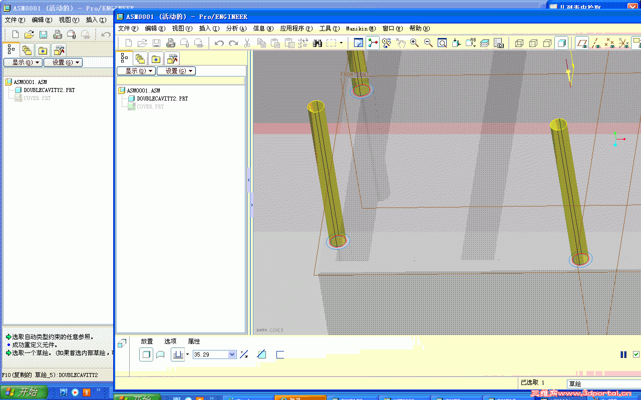Click the Find binoculars icon
This screenshot has width=641, height=400.
(317, 43)
